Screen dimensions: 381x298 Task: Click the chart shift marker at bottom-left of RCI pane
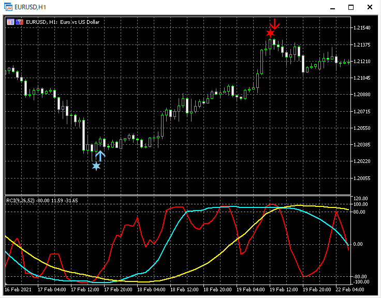point(6,283)
